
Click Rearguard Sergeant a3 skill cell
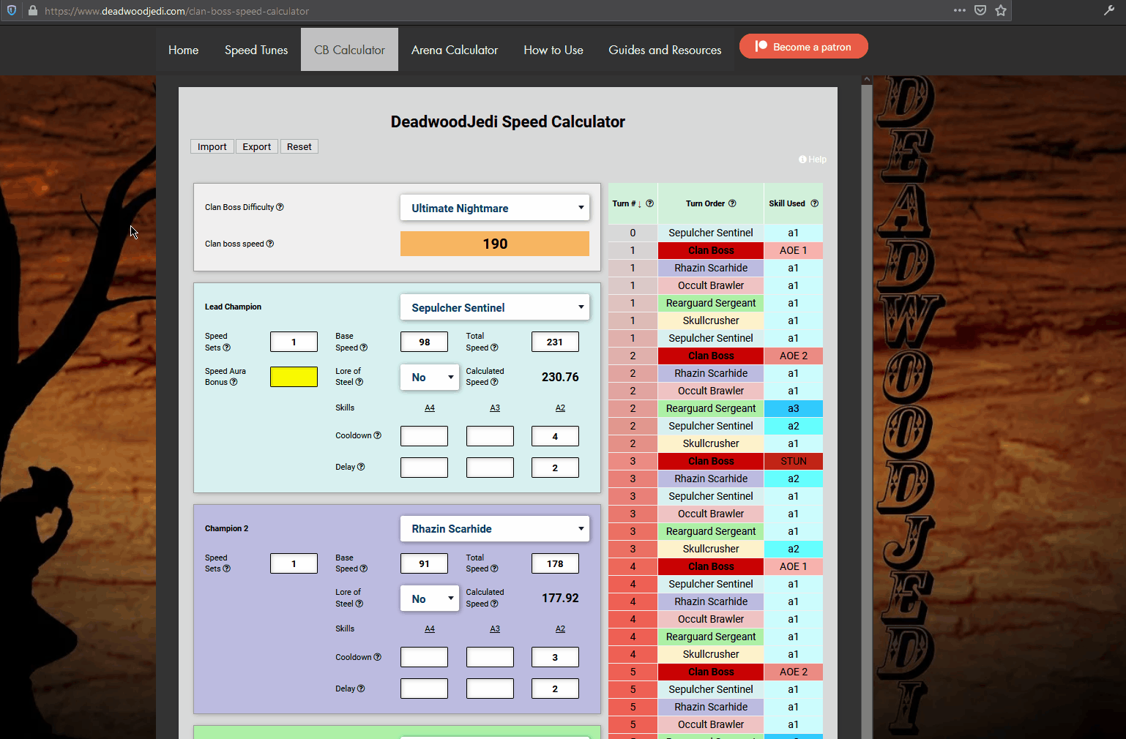pos(794,408)
